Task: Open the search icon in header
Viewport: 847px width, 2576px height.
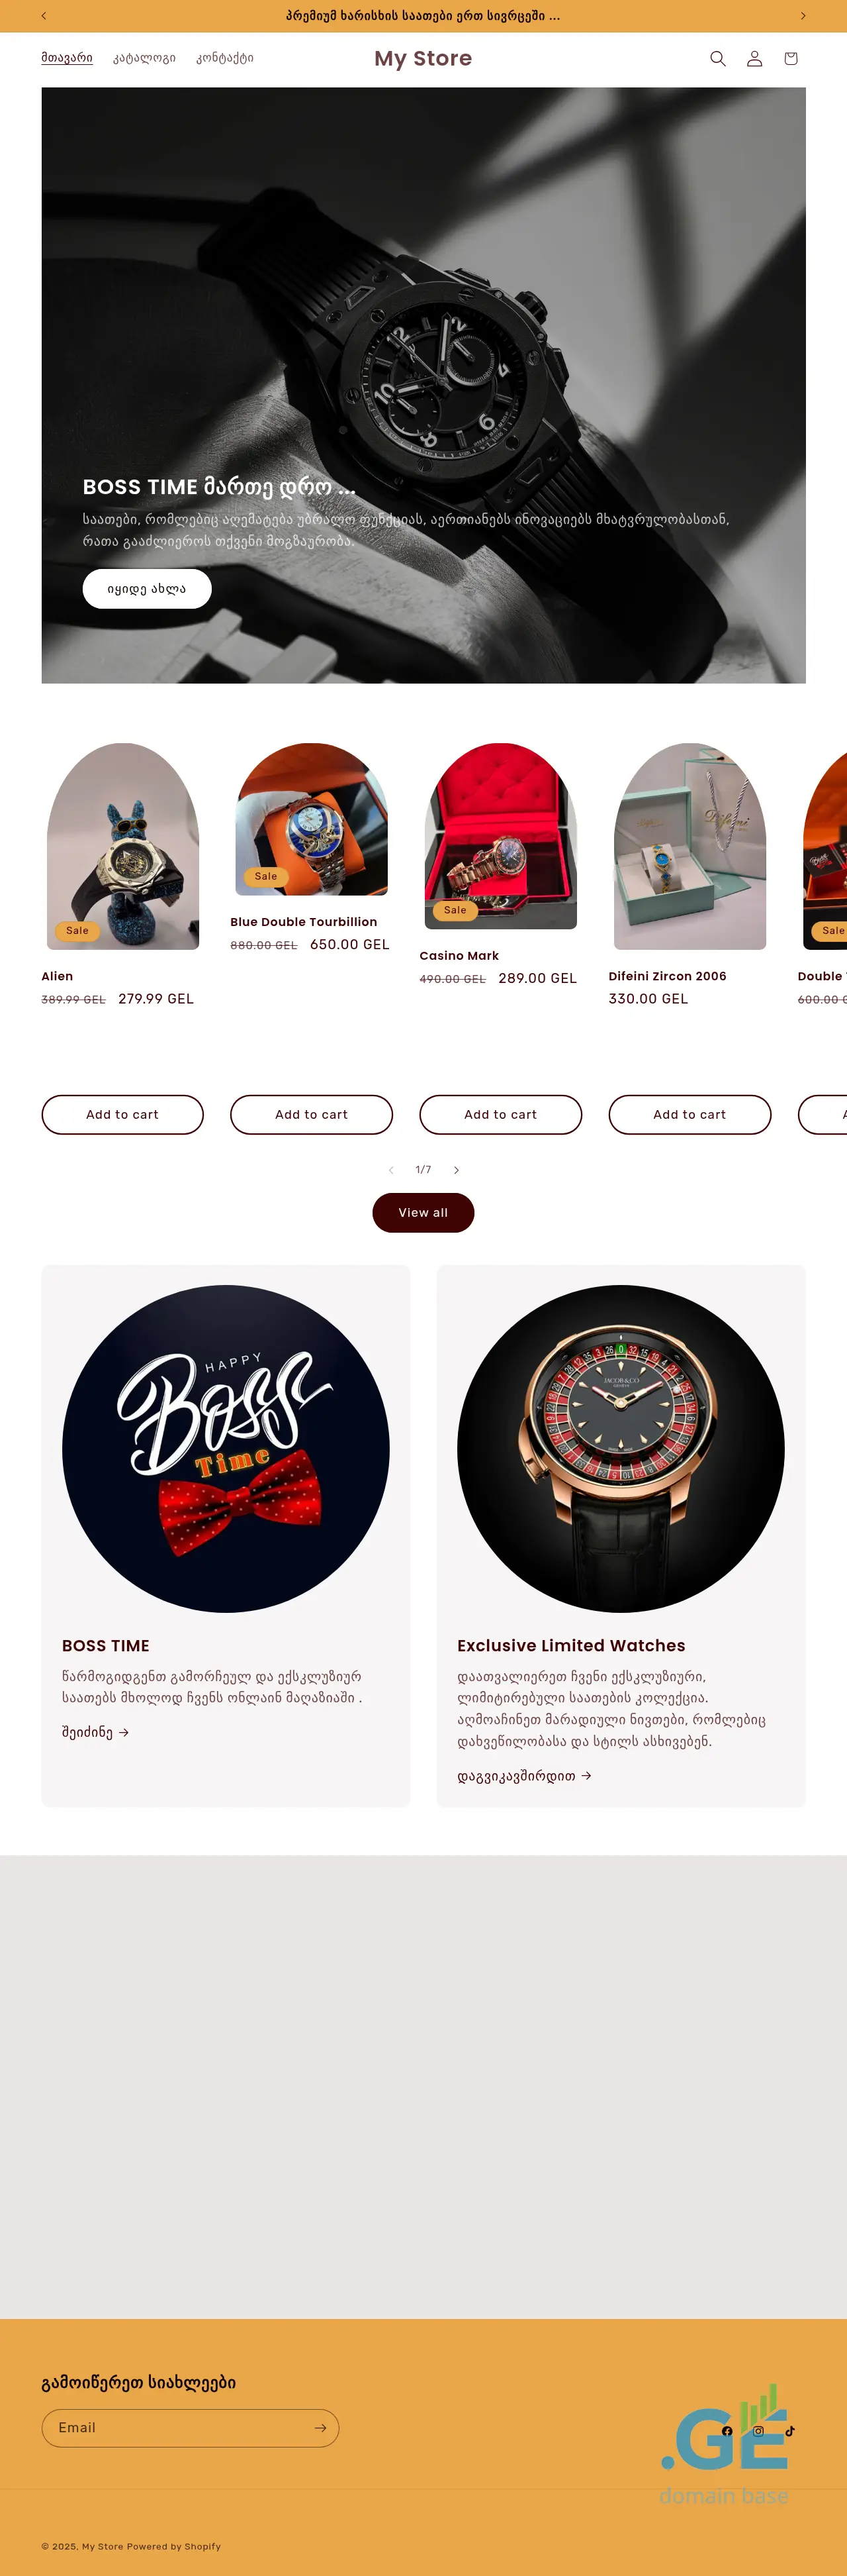Action: [x=717, y=59]
